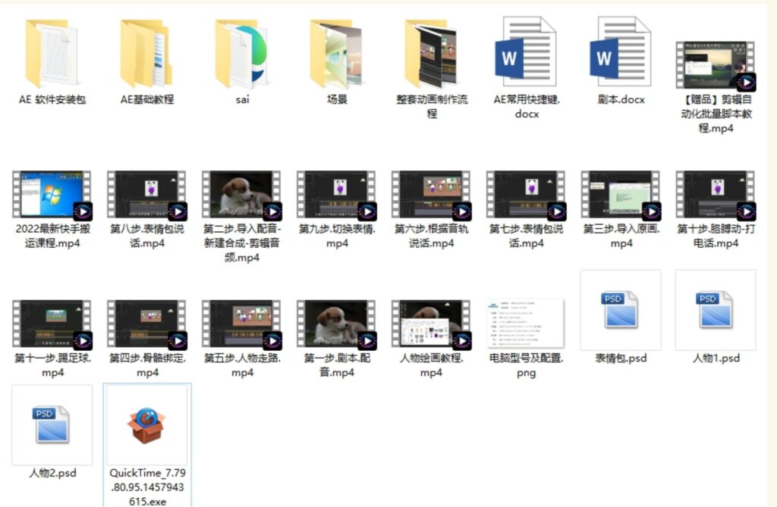This screenshot has width=777, height=507.
Task: Select the 表情包.psd file icon
Action: [x=621, y=310]
